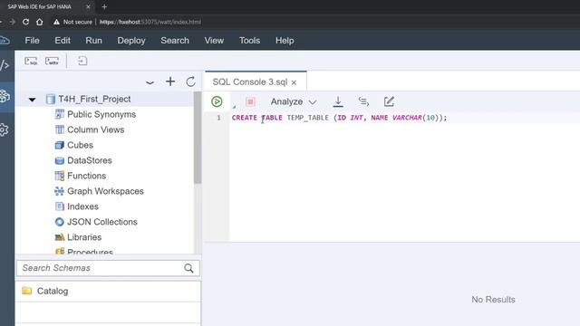Run the SQL statement with green play button
Viewport: 580px width, 326px height.
(217, 101)
